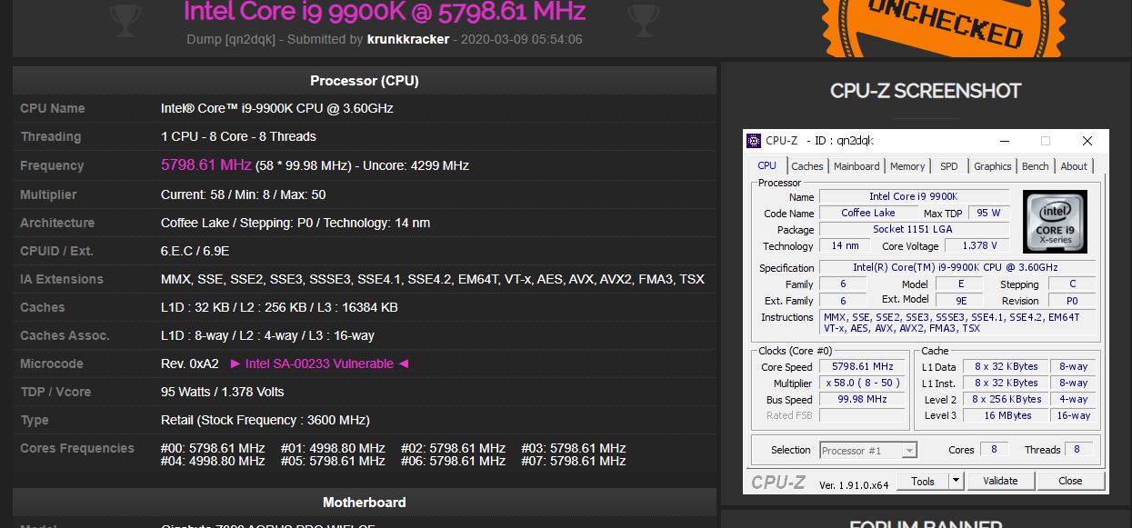Expand the Tools dropdown arrow
The image size is (1132, 528).
click(956, 481)
